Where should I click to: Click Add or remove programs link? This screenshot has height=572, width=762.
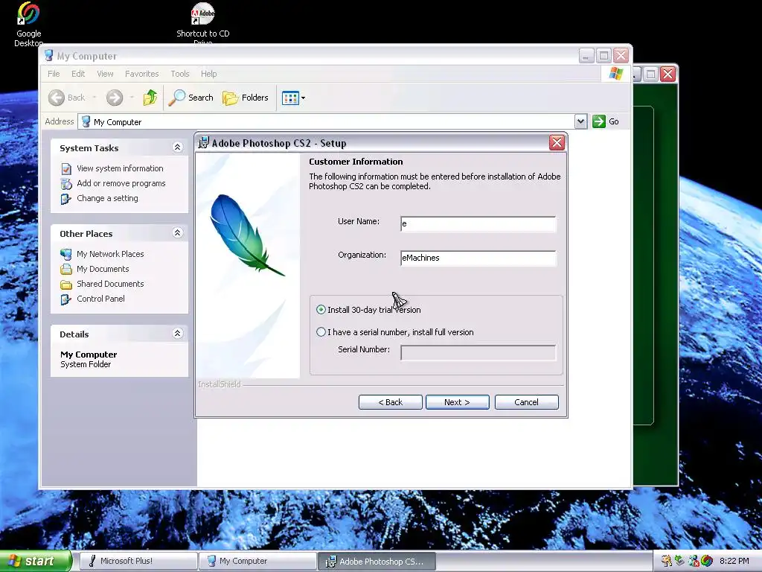pyautogui.click(x=121, y=183)
